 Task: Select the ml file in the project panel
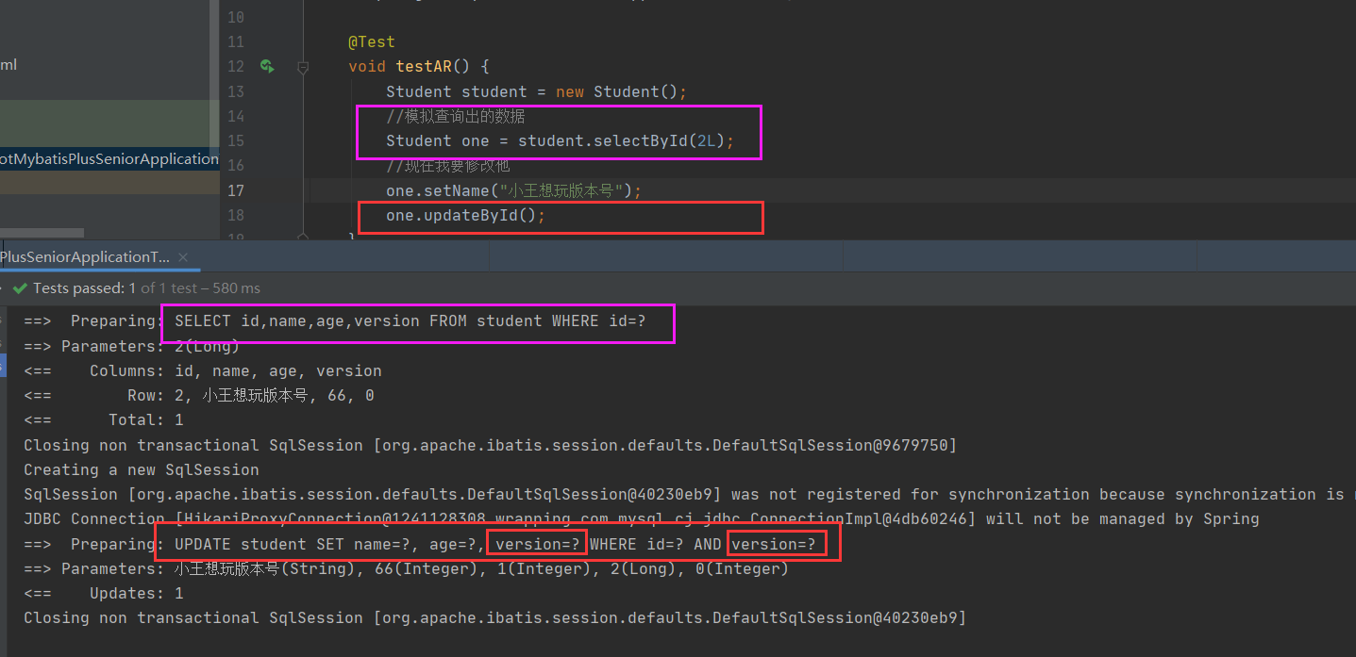tap(8, 66)
